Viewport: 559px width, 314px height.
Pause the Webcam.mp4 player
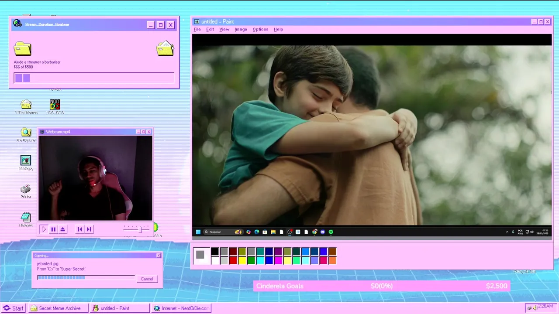pyautogui.click(x=53, y=229)
